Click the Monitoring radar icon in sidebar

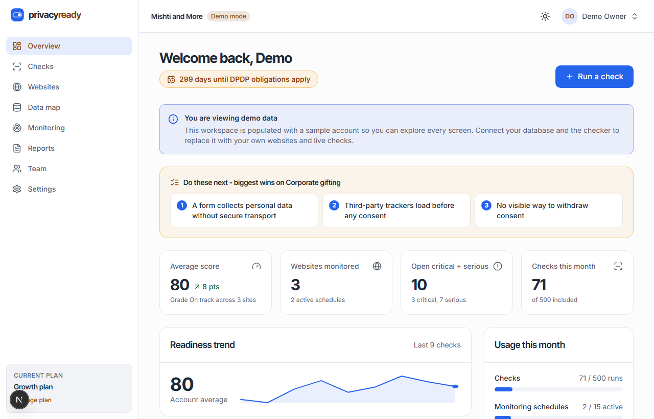[x=17, y=128]
